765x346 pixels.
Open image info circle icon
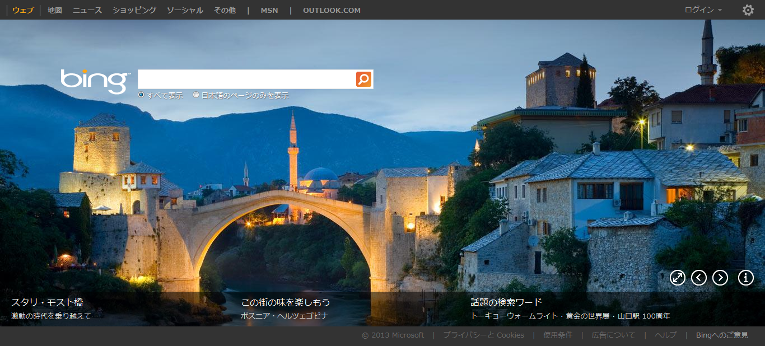click(745, 278)
